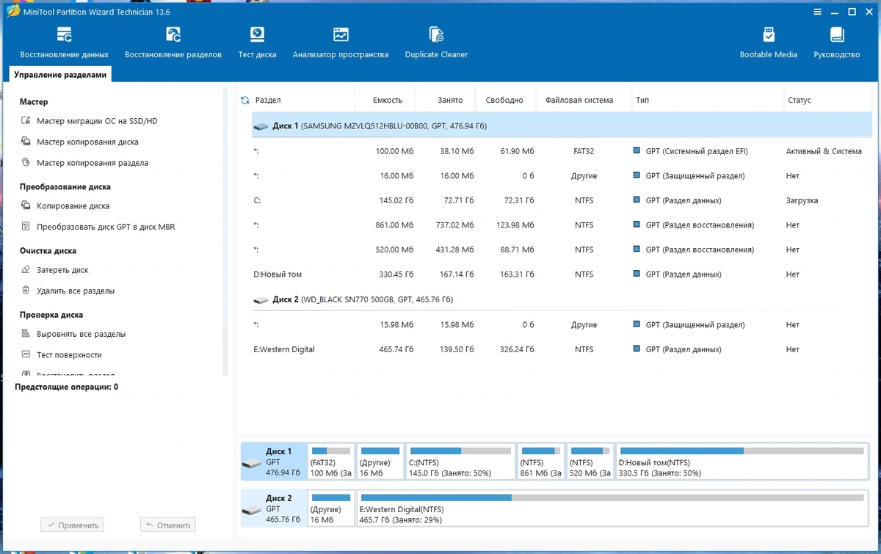Start Мастер копирования раздела

coord(93,163)
